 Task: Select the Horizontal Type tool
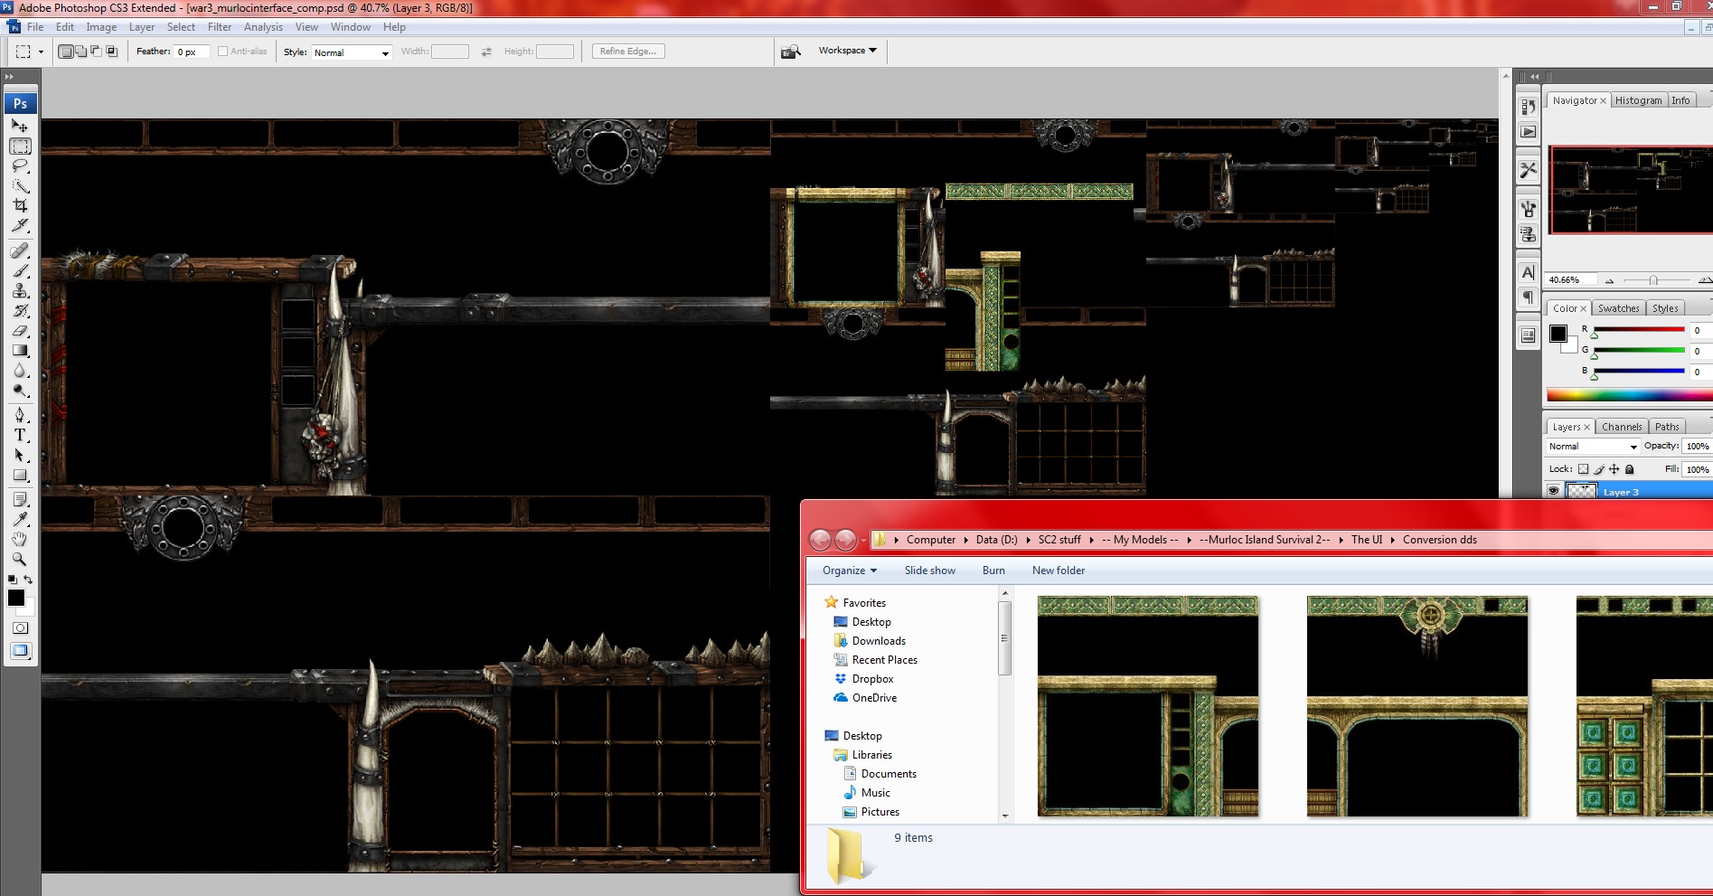click(20, 435)
